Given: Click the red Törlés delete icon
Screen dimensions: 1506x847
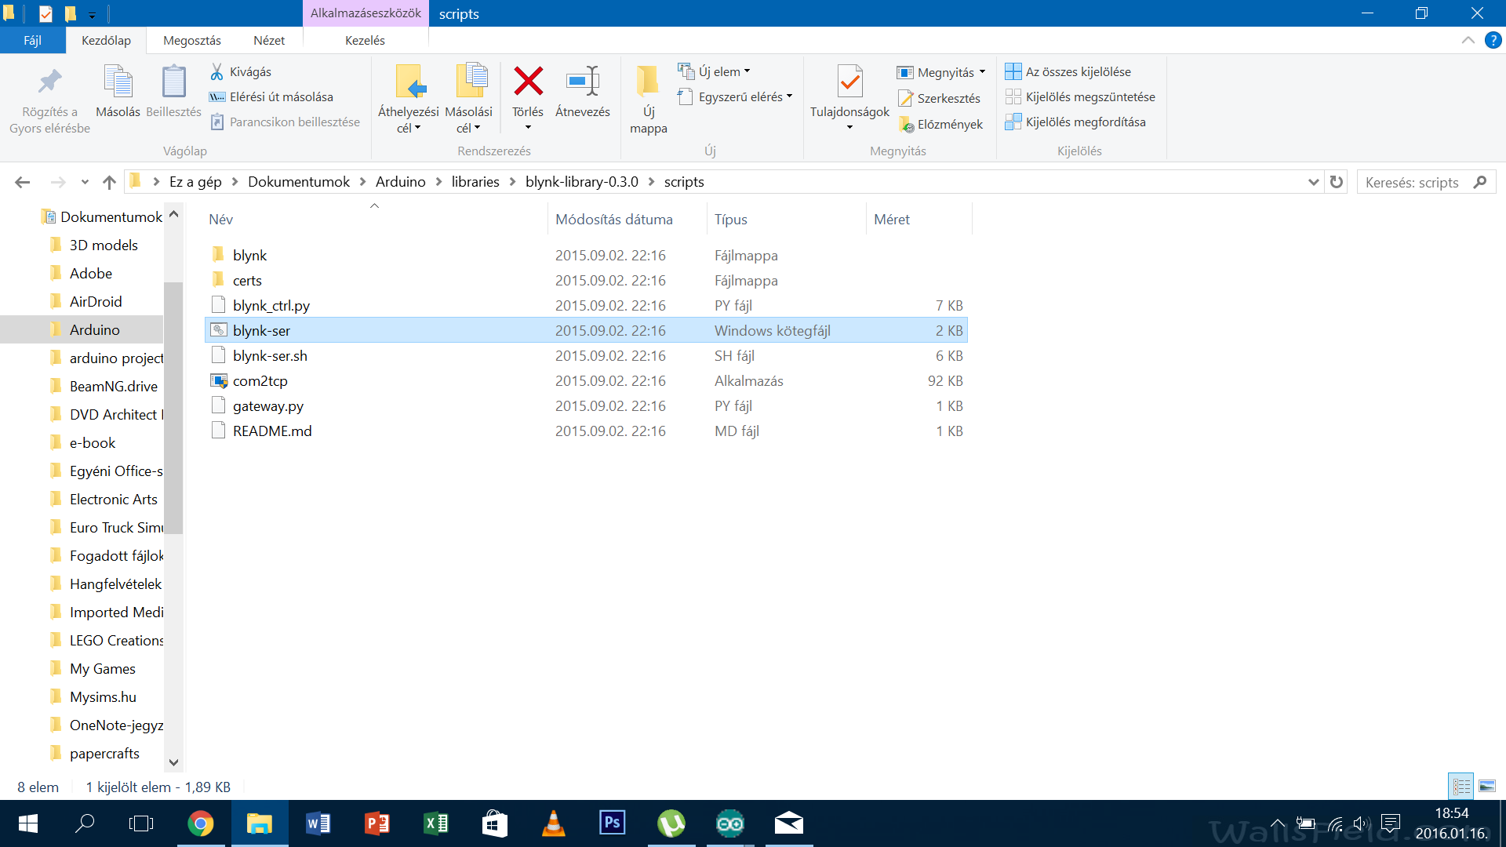Looking at the screenshot, I should [528, 82].
